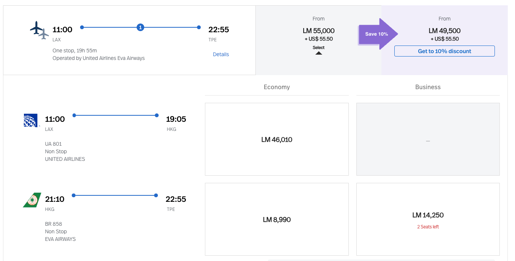Image resolution: width=515 pixels, height=261 pixels.
Task: Select LM 55,000 fare option
Action: click(319, 31)
